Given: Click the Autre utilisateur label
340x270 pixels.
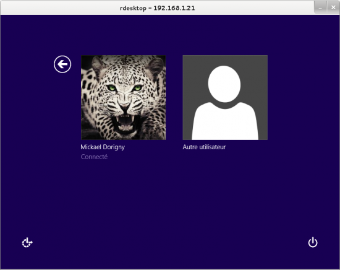Looking at the screenshot, I should [x=204, y=147].
